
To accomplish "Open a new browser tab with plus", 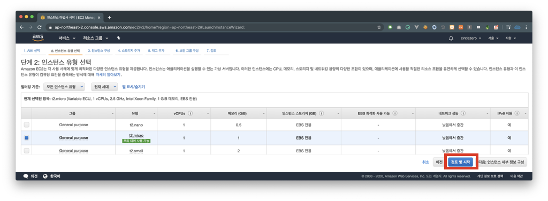I will point(109,18).
